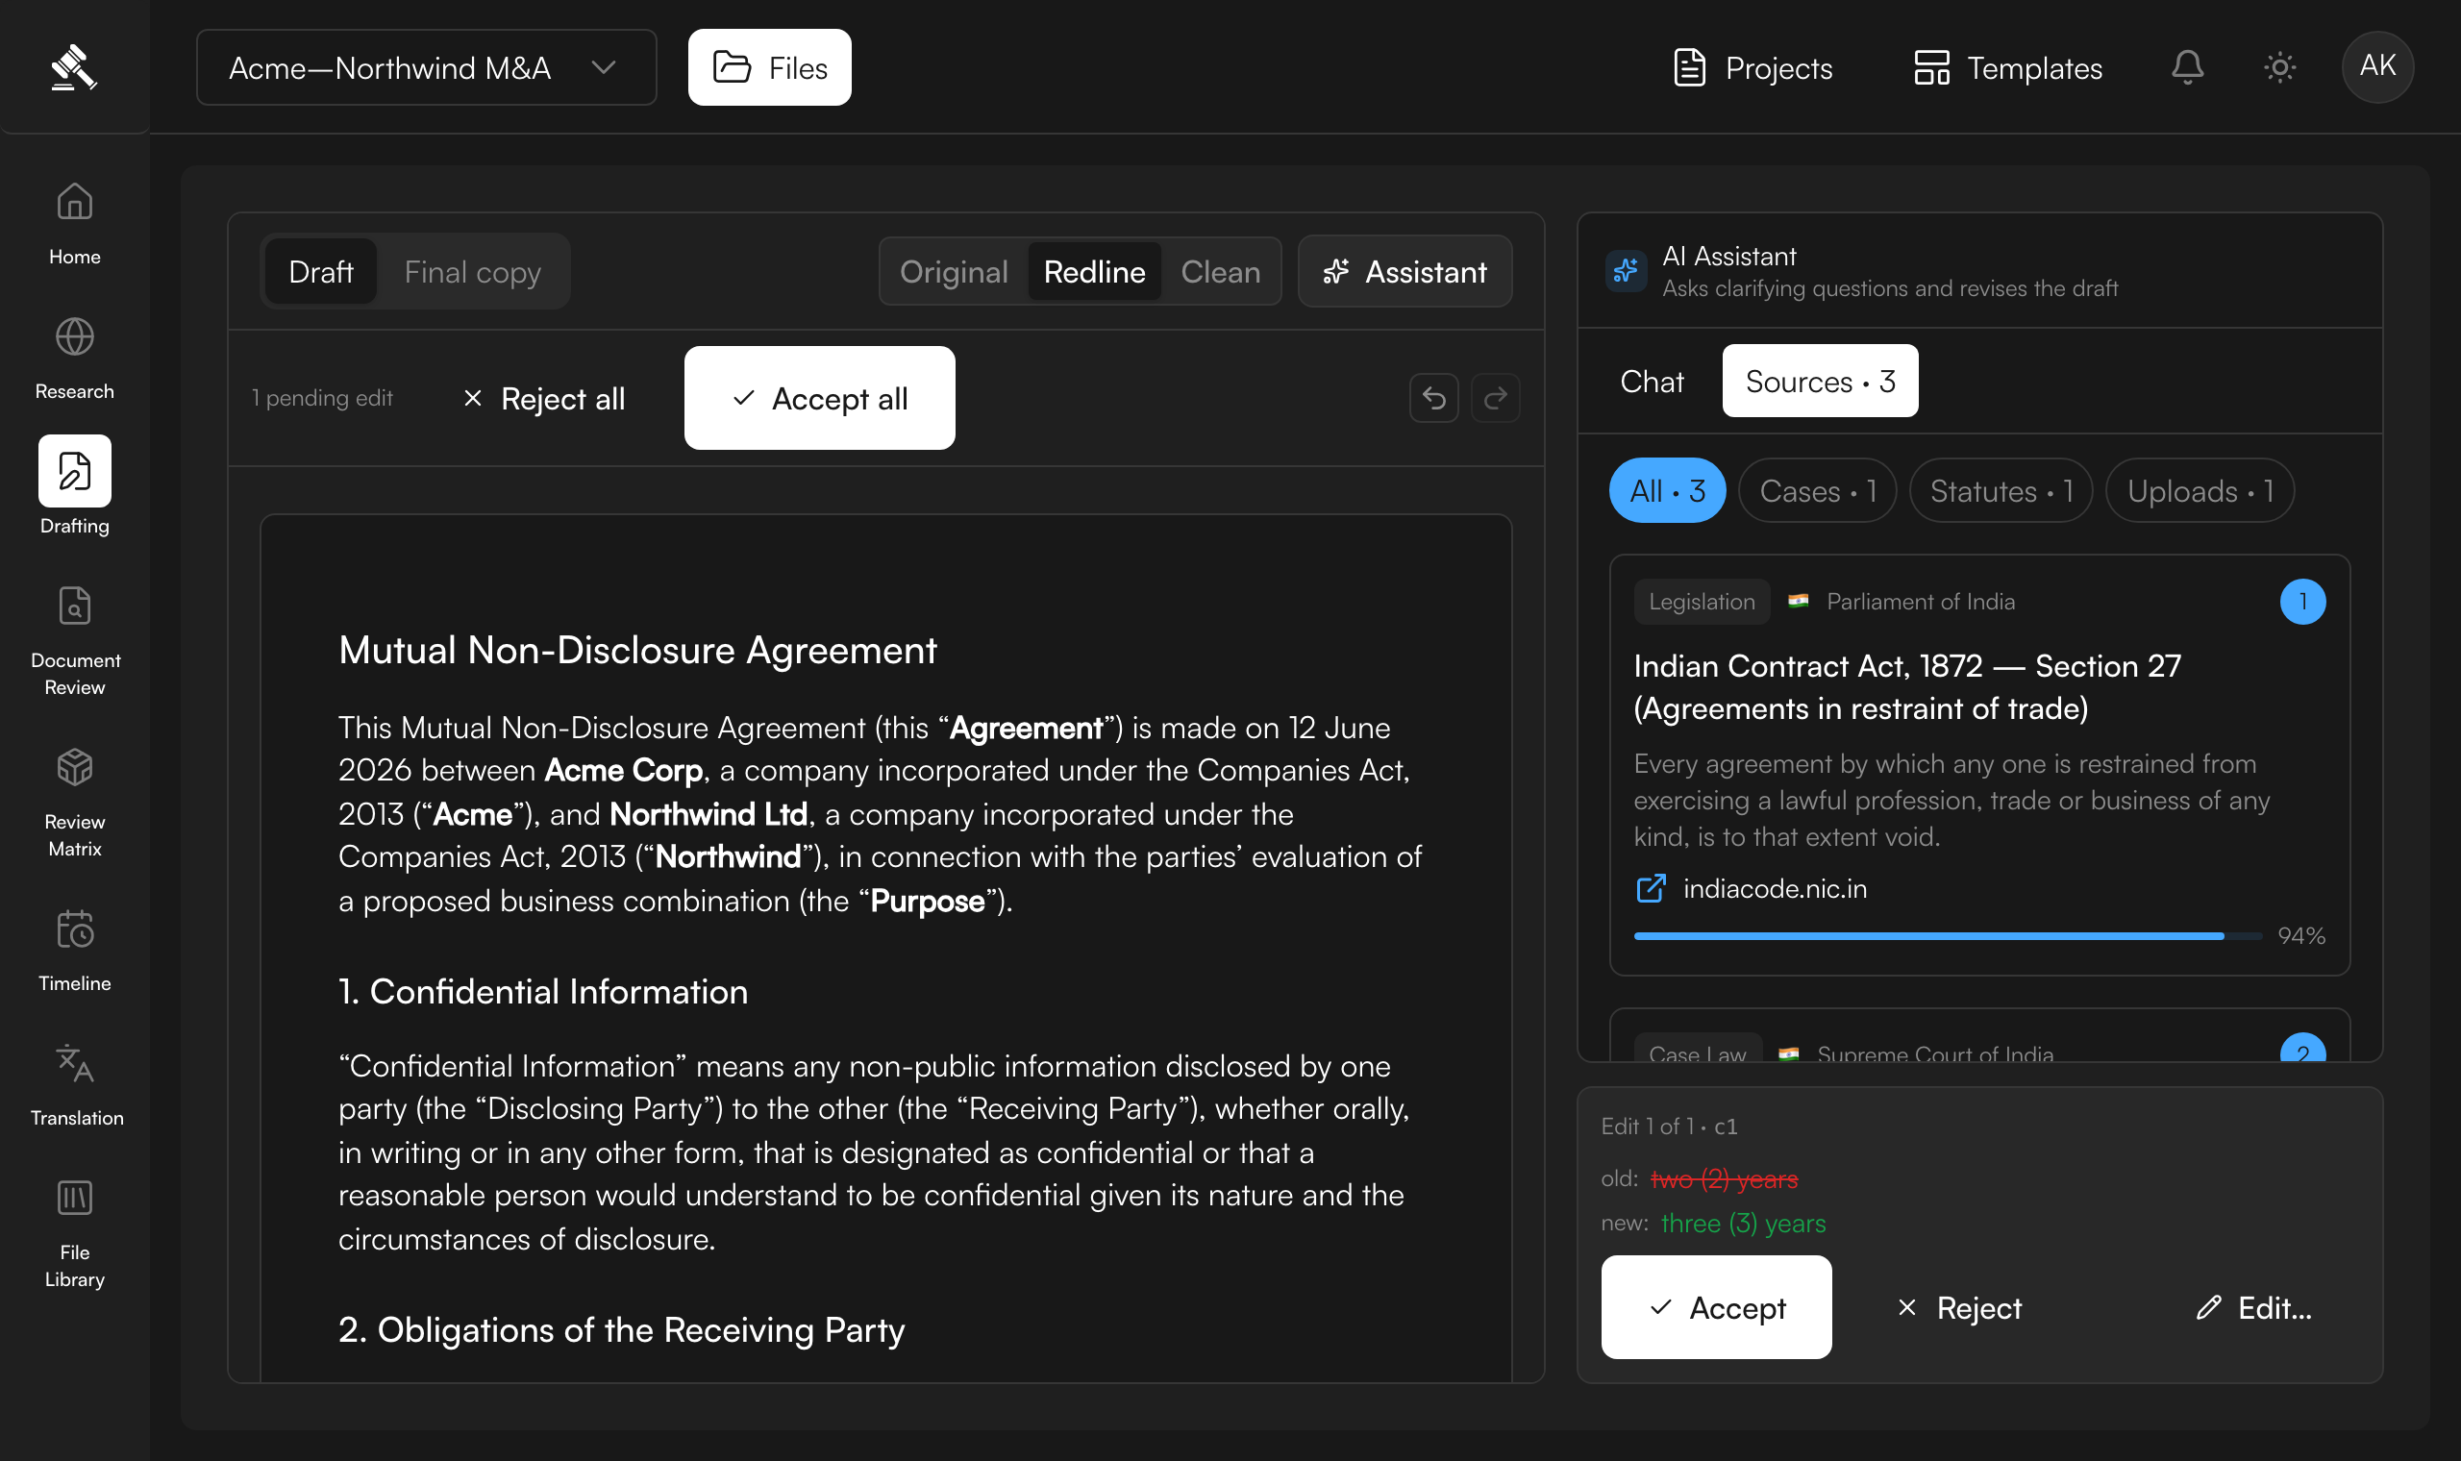Open Home in the sidebar
The height and width of the screenshot is (1461, 2461).
click(75, 224)
